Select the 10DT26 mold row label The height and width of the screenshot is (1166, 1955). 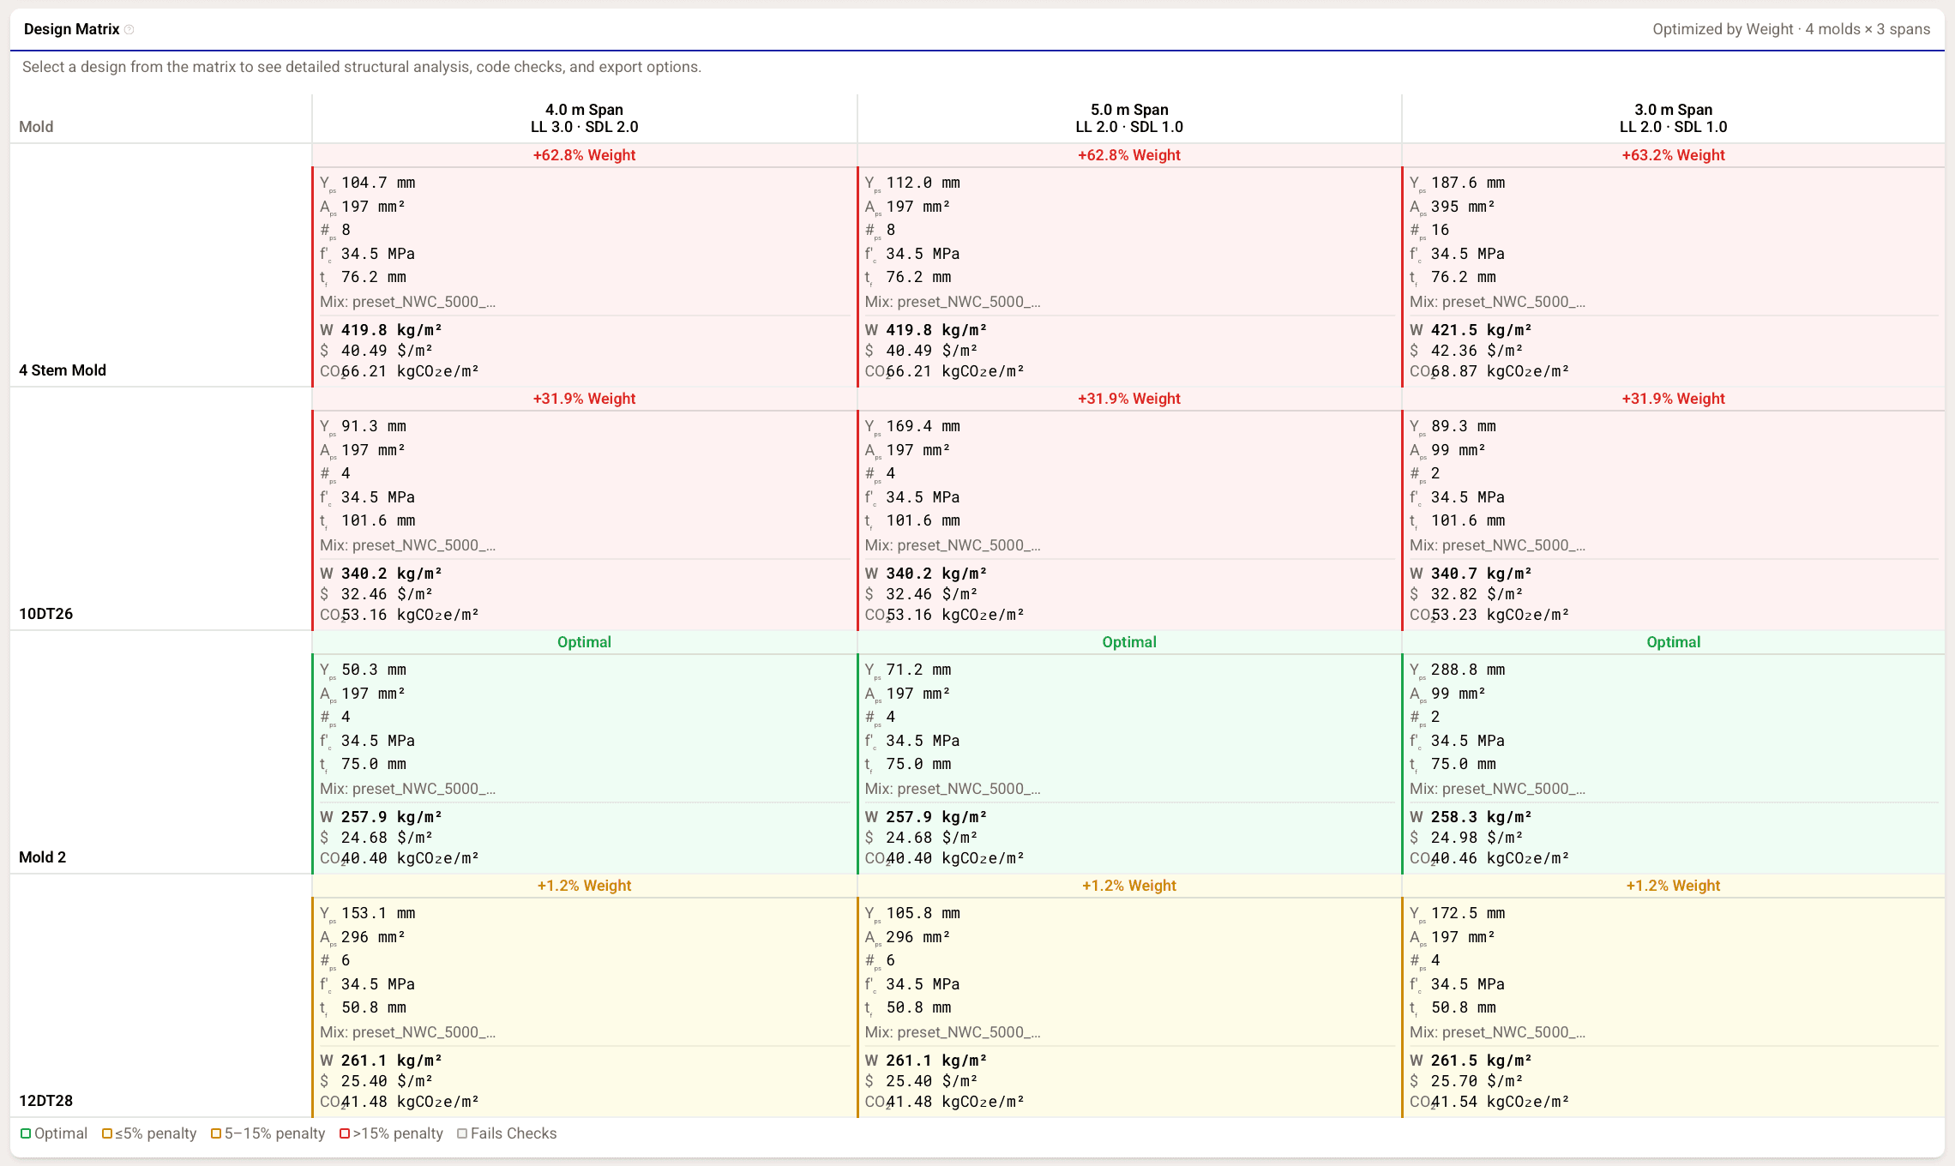point(45,614)
